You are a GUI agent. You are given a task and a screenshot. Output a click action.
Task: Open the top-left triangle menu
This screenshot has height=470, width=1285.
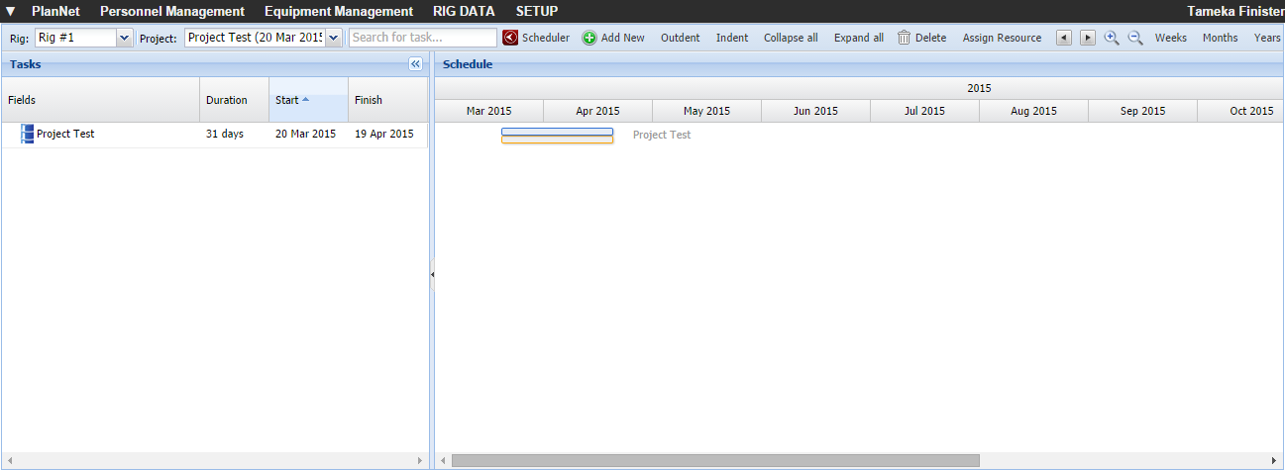coord(11,12)
